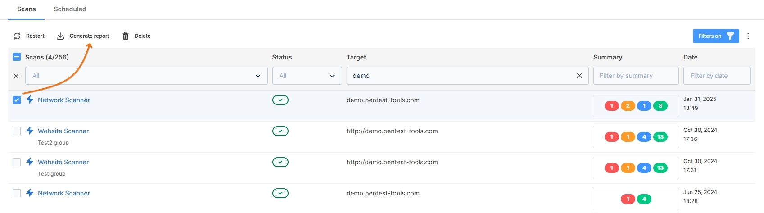The height and width of the screenshot is (213, 764).
Task: Click the Target column header
Action: 356,57
